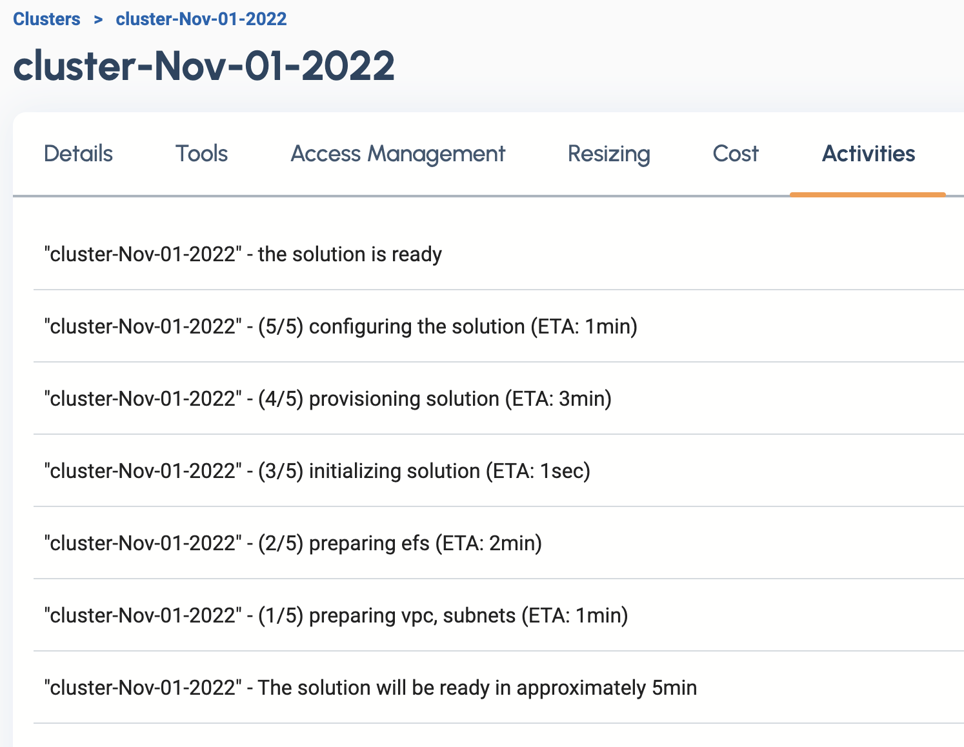Select the Activities tab
The height and width of the screenshot is (747, 964).
(x=868, y=154)
